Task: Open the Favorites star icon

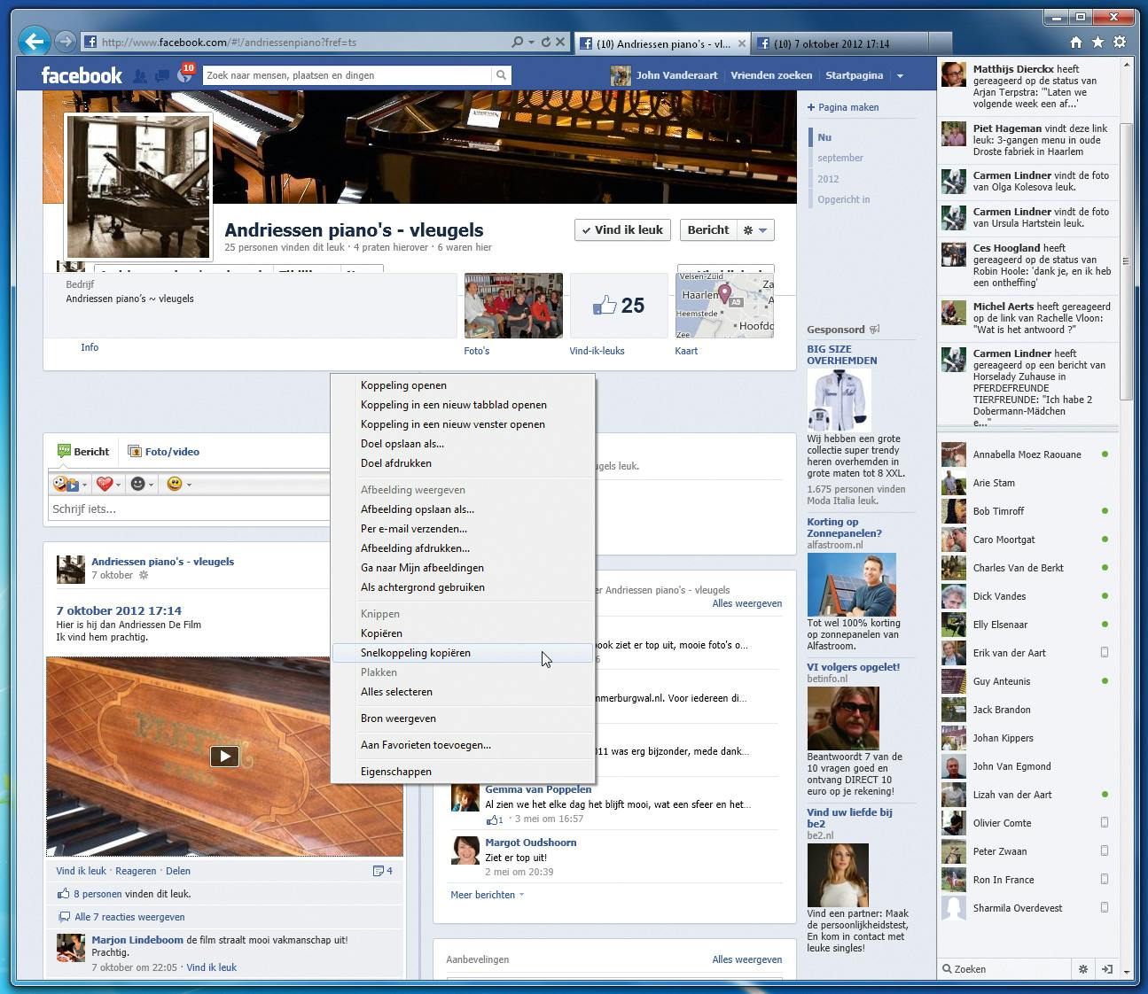Action: click(x=1097, y=42)
